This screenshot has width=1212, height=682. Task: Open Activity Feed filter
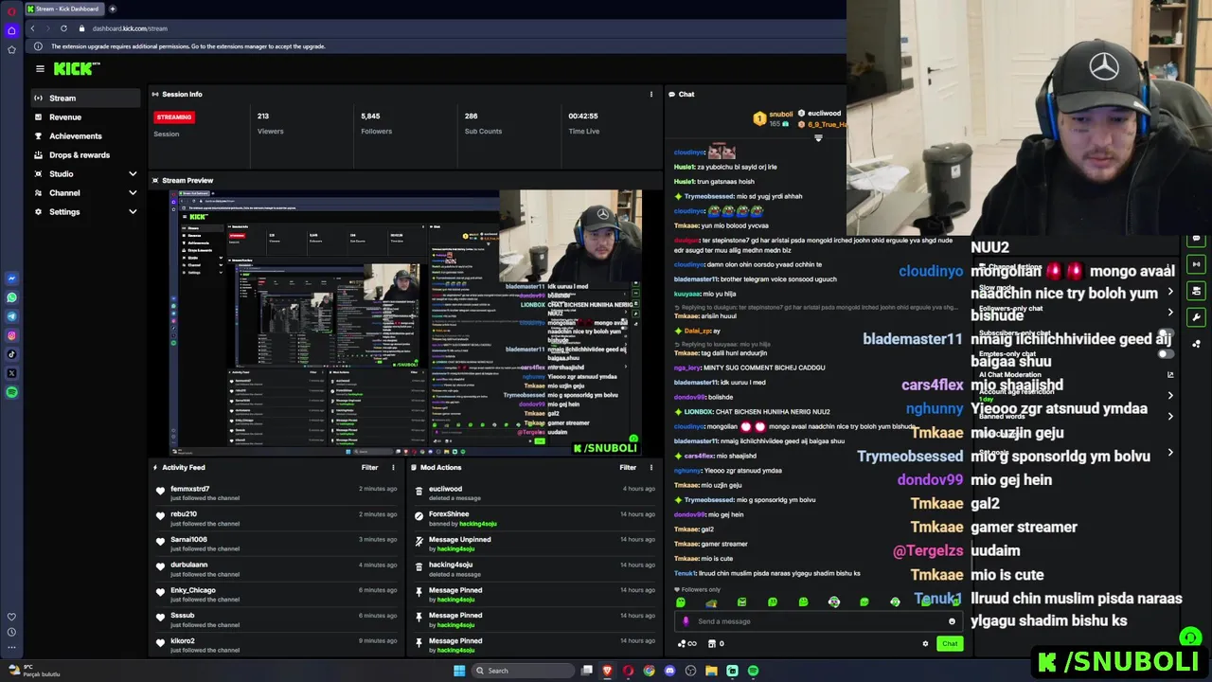click(x=369, y=467)
